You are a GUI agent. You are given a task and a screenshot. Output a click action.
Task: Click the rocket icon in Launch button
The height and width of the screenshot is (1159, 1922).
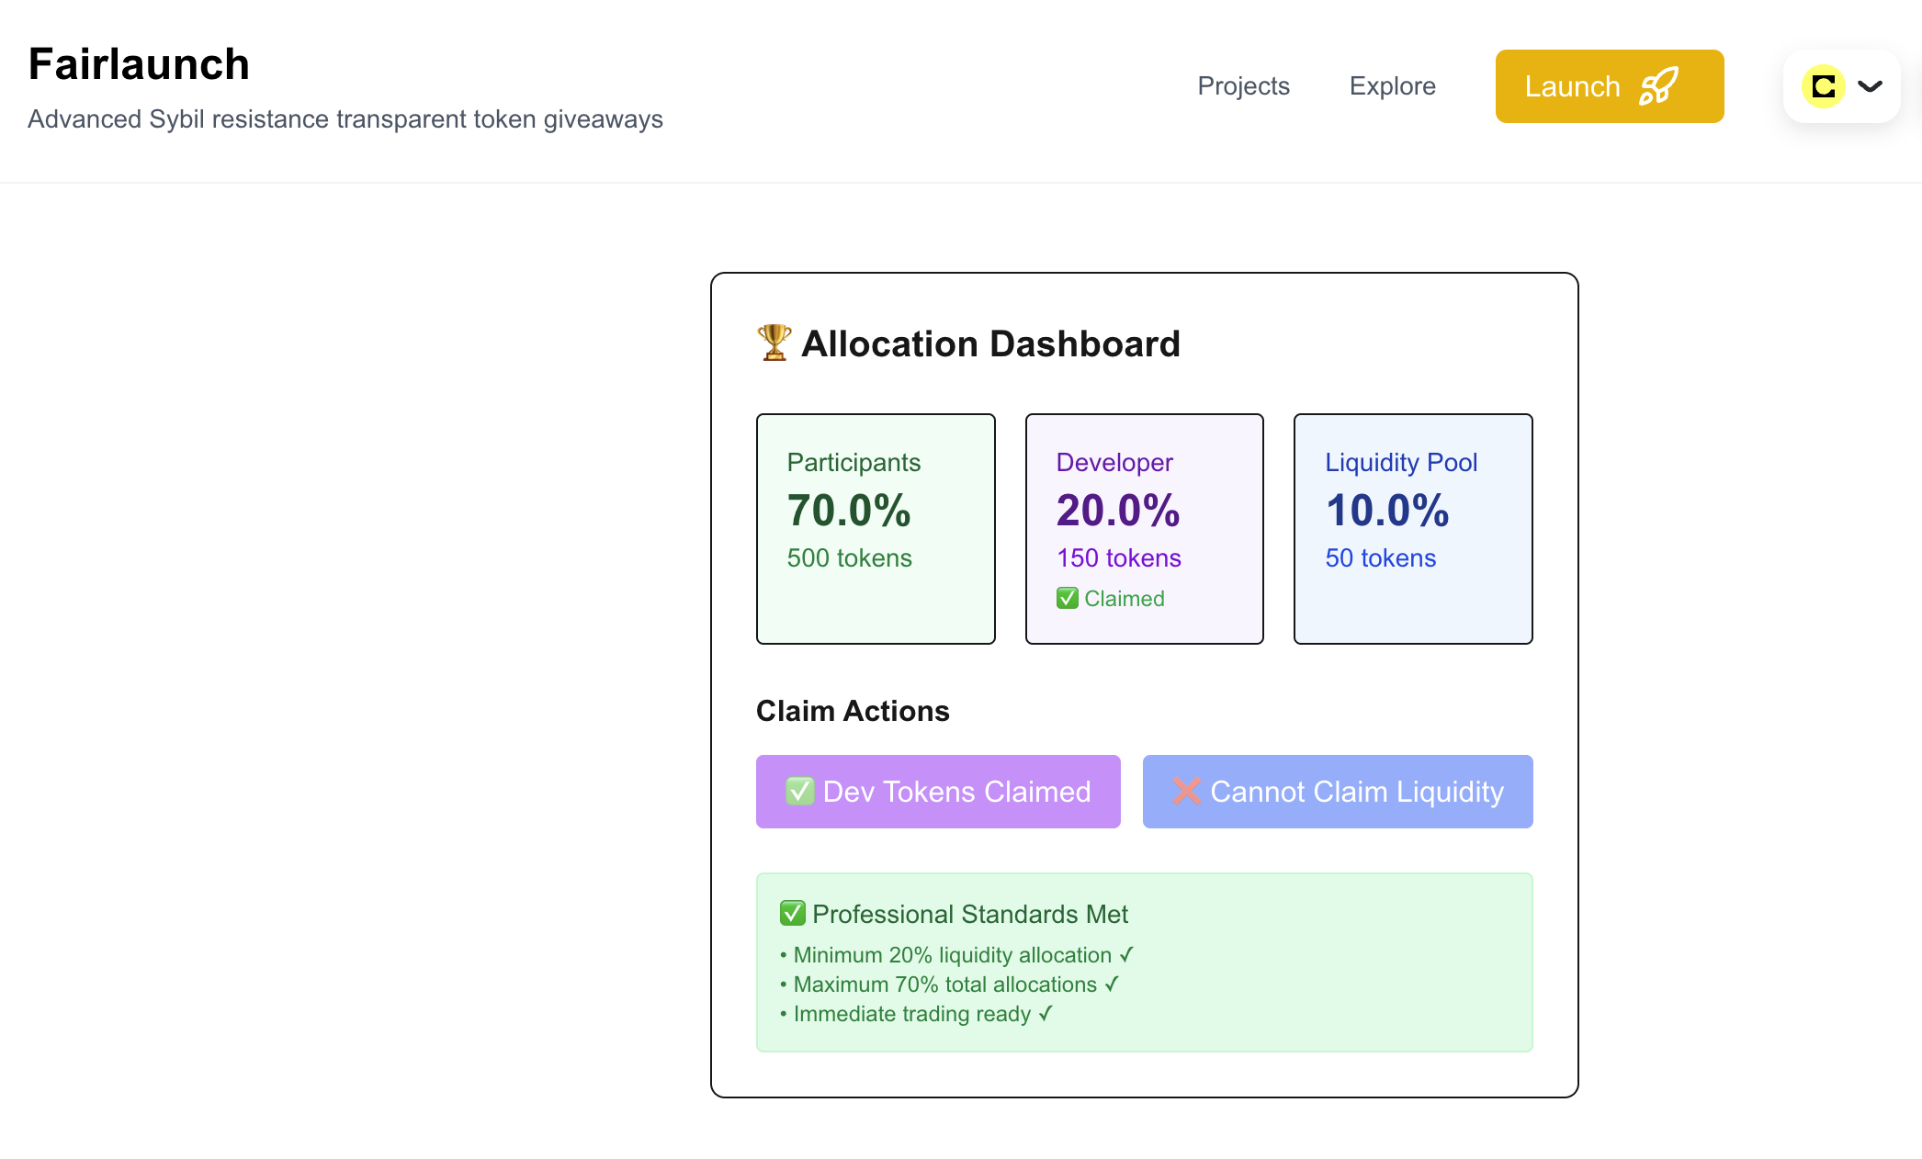tap(1658, 86)
